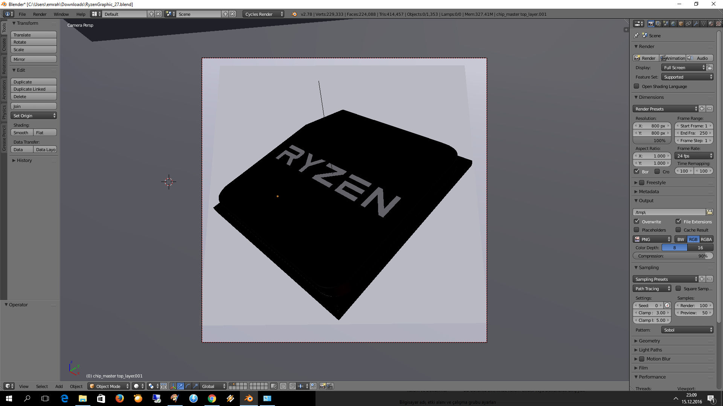This screenshot has width=723, height=406.
Task: Open the Help menu
Action: tap(81, 14)
